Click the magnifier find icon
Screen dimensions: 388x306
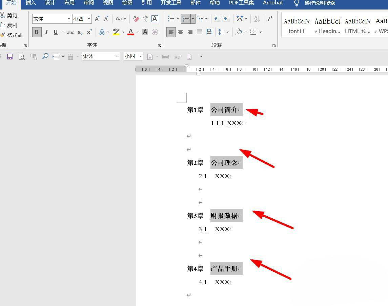point(45,56)
